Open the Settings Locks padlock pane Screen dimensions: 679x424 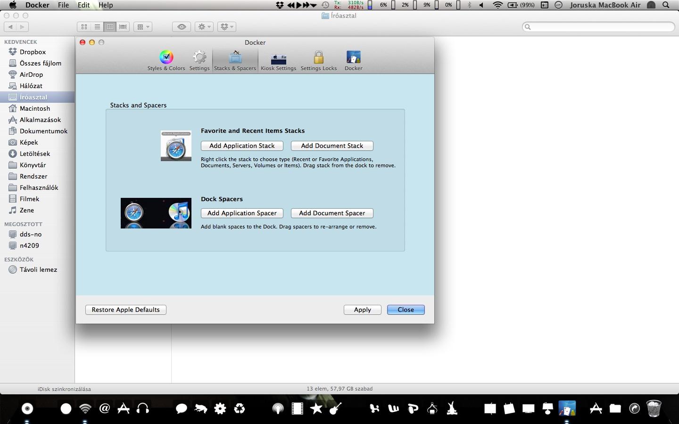click(x=319, y=60)
